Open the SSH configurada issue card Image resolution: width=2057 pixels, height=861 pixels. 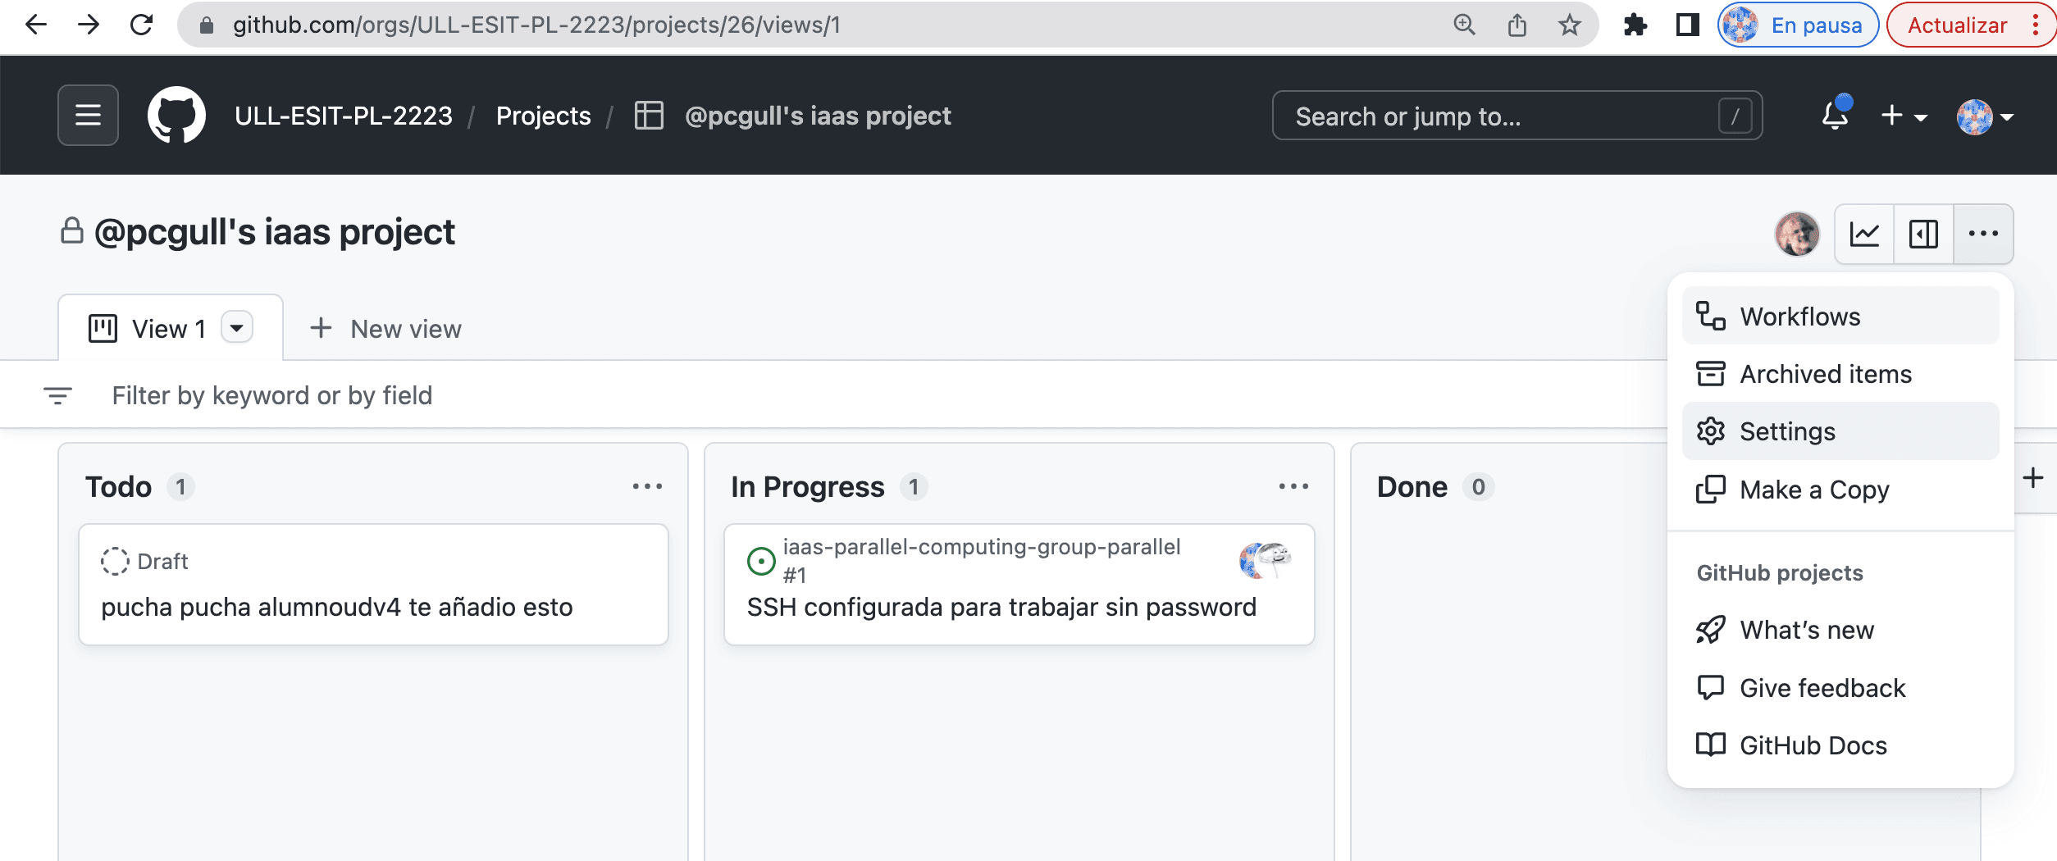(x=1001, y=608)
